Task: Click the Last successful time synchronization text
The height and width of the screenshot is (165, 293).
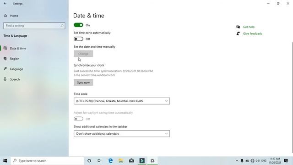Action: tap(113, 71)
